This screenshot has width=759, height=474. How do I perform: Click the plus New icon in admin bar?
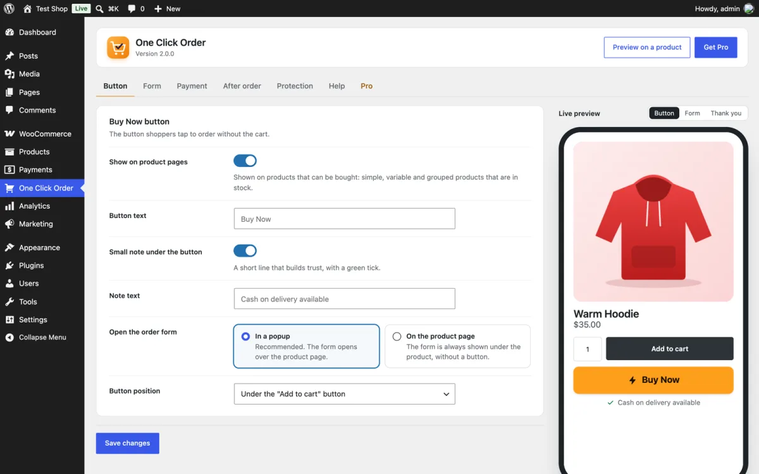(158, 9)
